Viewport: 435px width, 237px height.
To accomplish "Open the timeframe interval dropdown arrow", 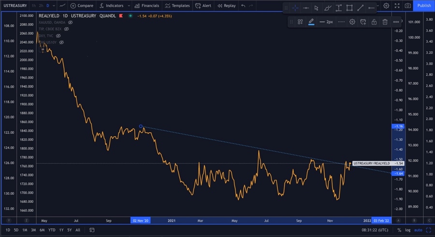I will 54,6.
